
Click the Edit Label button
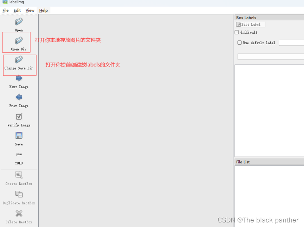click(250, 25)
